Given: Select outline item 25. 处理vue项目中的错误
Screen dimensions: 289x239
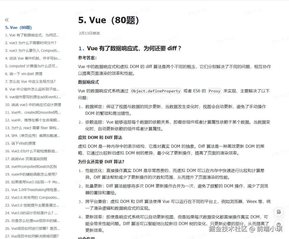Looking at the screenshot, I should tap(33, 221).
